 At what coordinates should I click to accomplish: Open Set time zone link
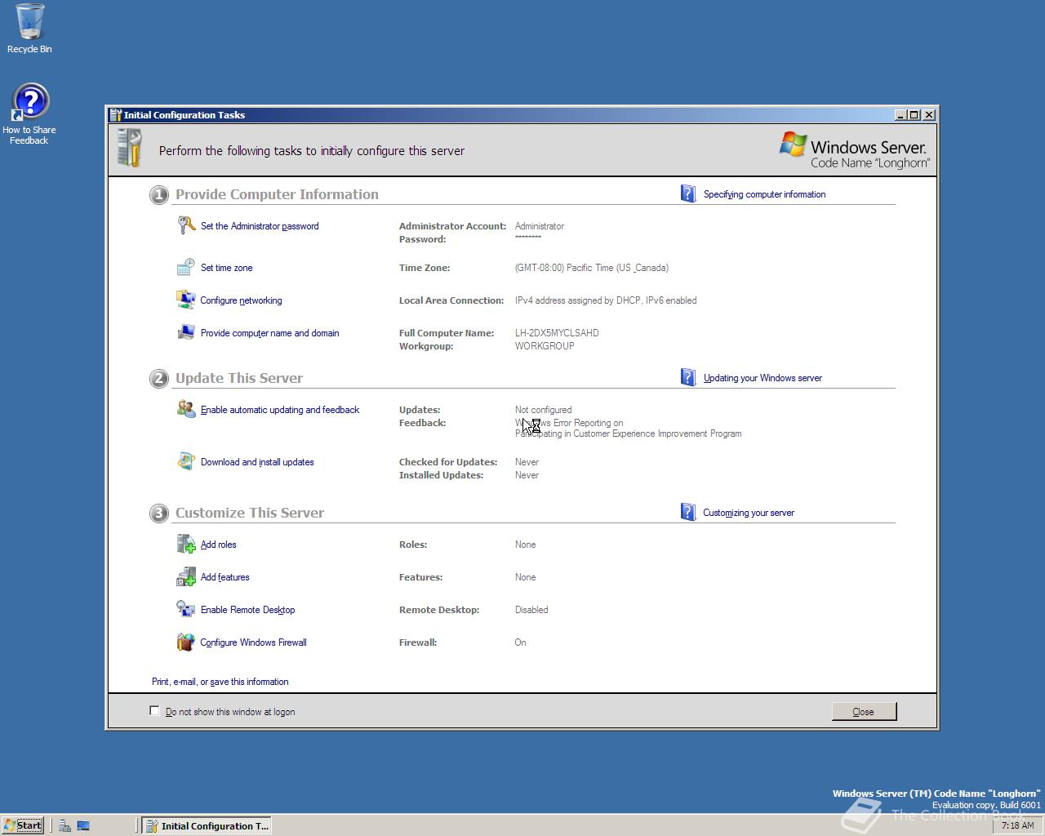tap(226, 268)
